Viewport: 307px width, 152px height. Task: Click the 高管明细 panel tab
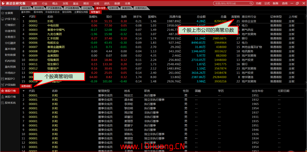(26, 86)
